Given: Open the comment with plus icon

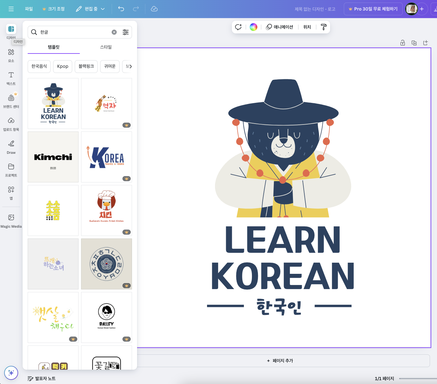Looking at the screenshot, I should pyautogui.click(x=239, y=27).
